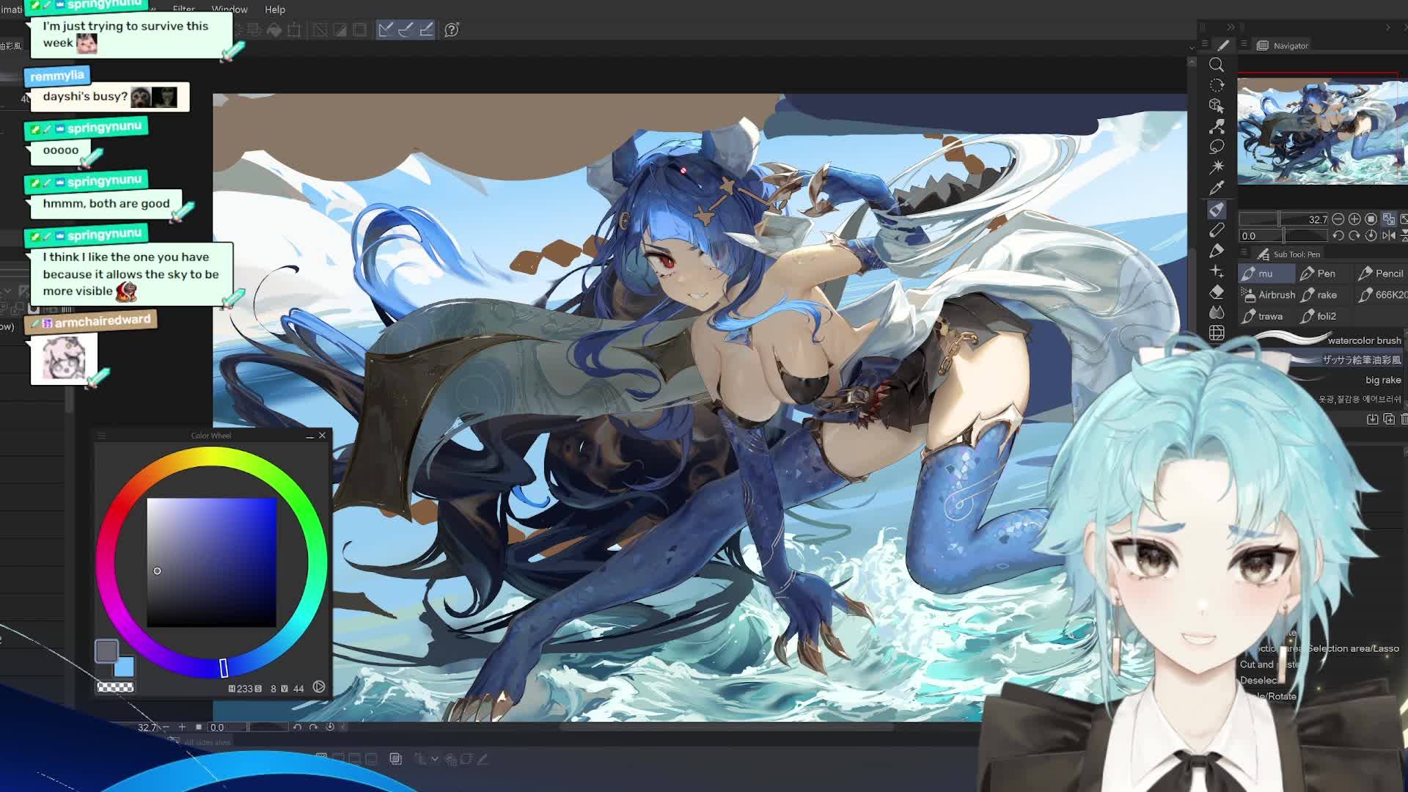The image size is (1408, 792).
Task: Select the Frame border grid tool
Action: (1217, 333)
